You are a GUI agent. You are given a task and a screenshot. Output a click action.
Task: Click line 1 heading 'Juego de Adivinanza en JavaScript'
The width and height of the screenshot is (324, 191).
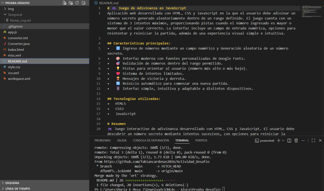[x=152, y=8]
